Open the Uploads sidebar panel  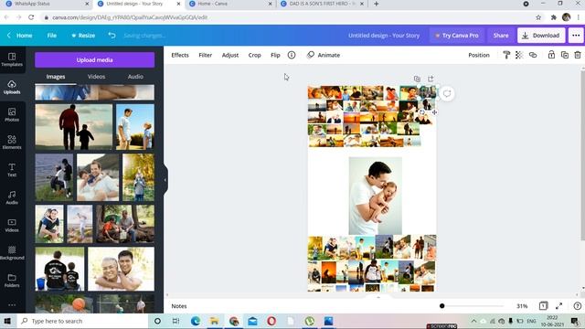(x=12, y=88)
